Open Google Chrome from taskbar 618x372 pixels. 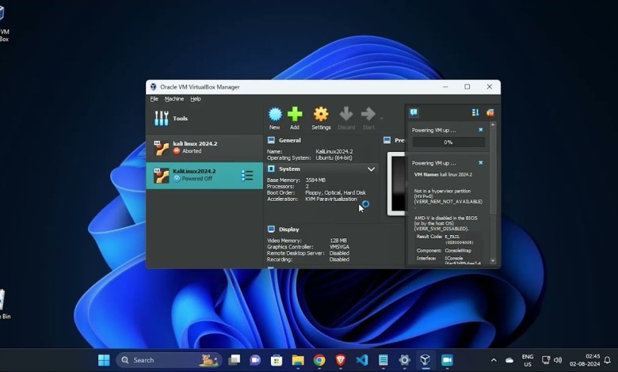(x=319, y=360)
